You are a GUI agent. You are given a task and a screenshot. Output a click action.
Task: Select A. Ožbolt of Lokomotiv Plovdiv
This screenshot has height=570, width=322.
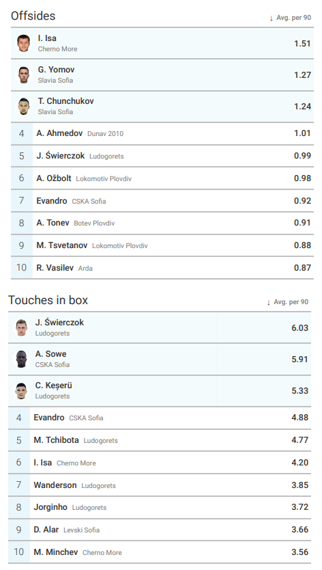[54, 178]
